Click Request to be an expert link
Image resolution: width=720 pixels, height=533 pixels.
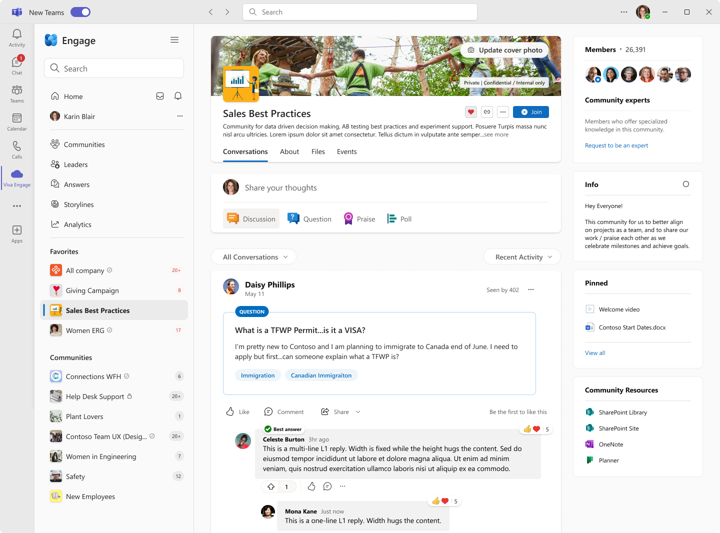[616, 145]
